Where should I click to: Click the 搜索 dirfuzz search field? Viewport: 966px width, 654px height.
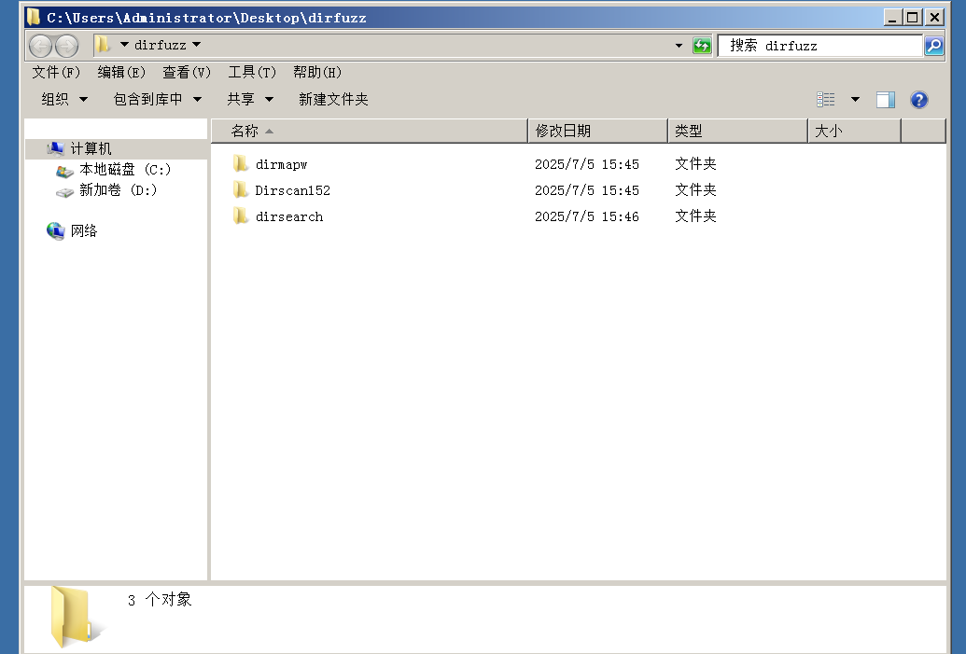pyautogui.click(x=819, y=46)
